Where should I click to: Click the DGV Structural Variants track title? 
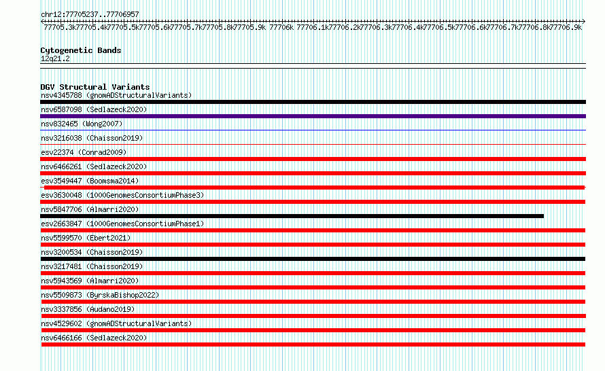pos(95,87)
